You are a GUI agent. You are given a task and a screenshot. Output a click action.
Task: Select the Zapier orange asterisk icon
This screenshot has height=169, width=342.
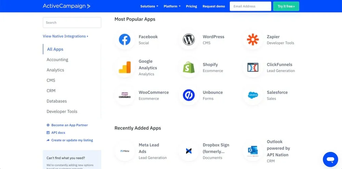tap(253, 40)
